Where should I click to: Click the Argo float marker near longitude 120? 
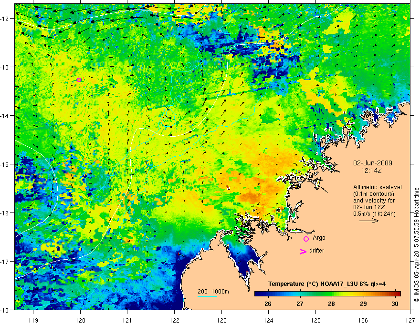pyautogui.click(x=79, y=80)
